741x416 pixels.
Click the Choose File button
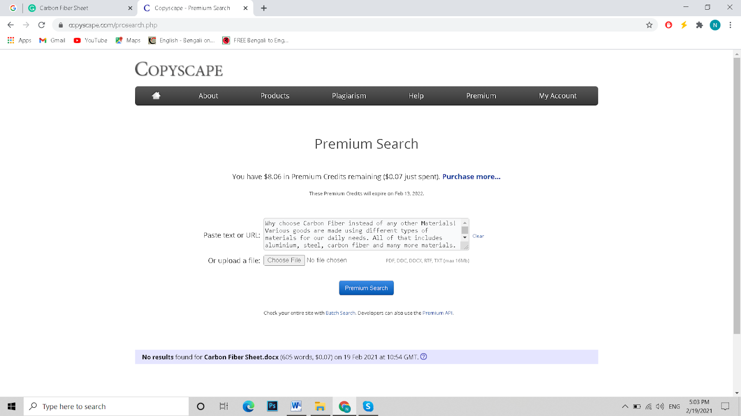[x=284, y=260]
